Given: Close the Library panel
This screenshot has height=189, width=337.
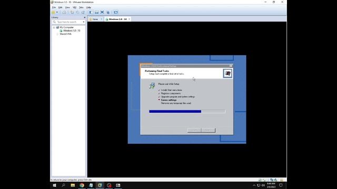Looking at the screenshot, I should (x=84, y=17).
